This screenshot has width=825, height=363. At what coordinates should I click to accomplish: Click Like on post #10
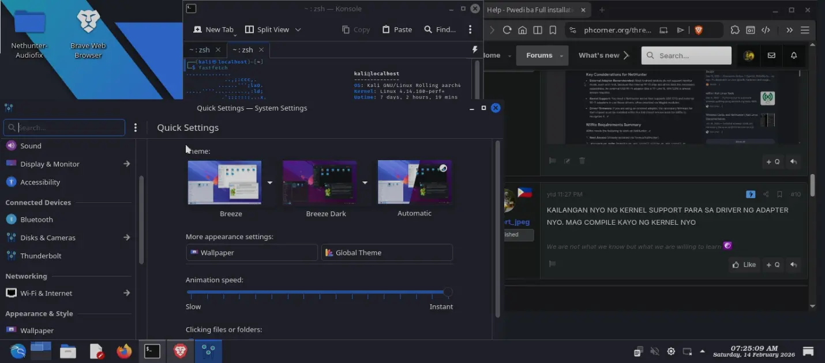(744, 264)
